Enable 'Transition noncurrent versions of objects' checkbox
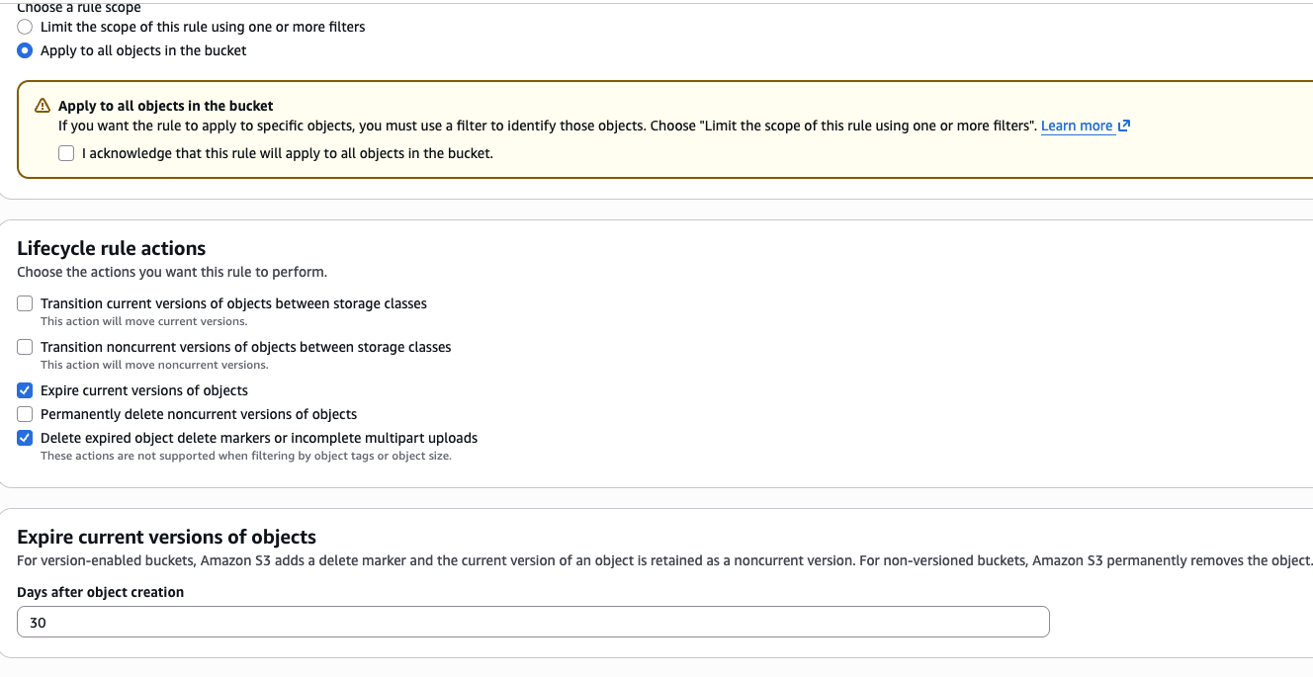This screenshot has width=1313, height=677. click(25, 347)
